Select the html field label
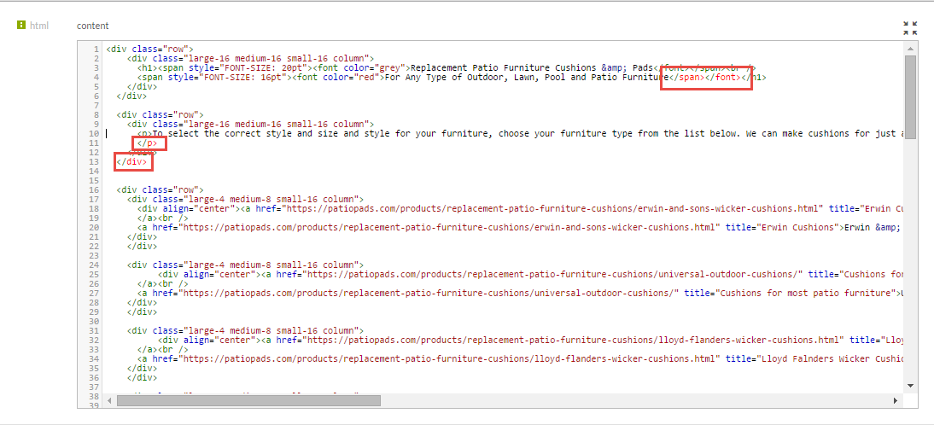This screenshot has height=425, width=934. (39, 25)
